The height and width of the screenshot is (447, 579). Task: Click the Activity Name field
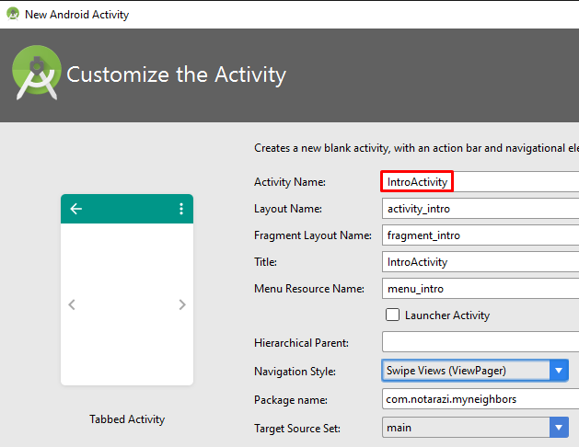480,181
